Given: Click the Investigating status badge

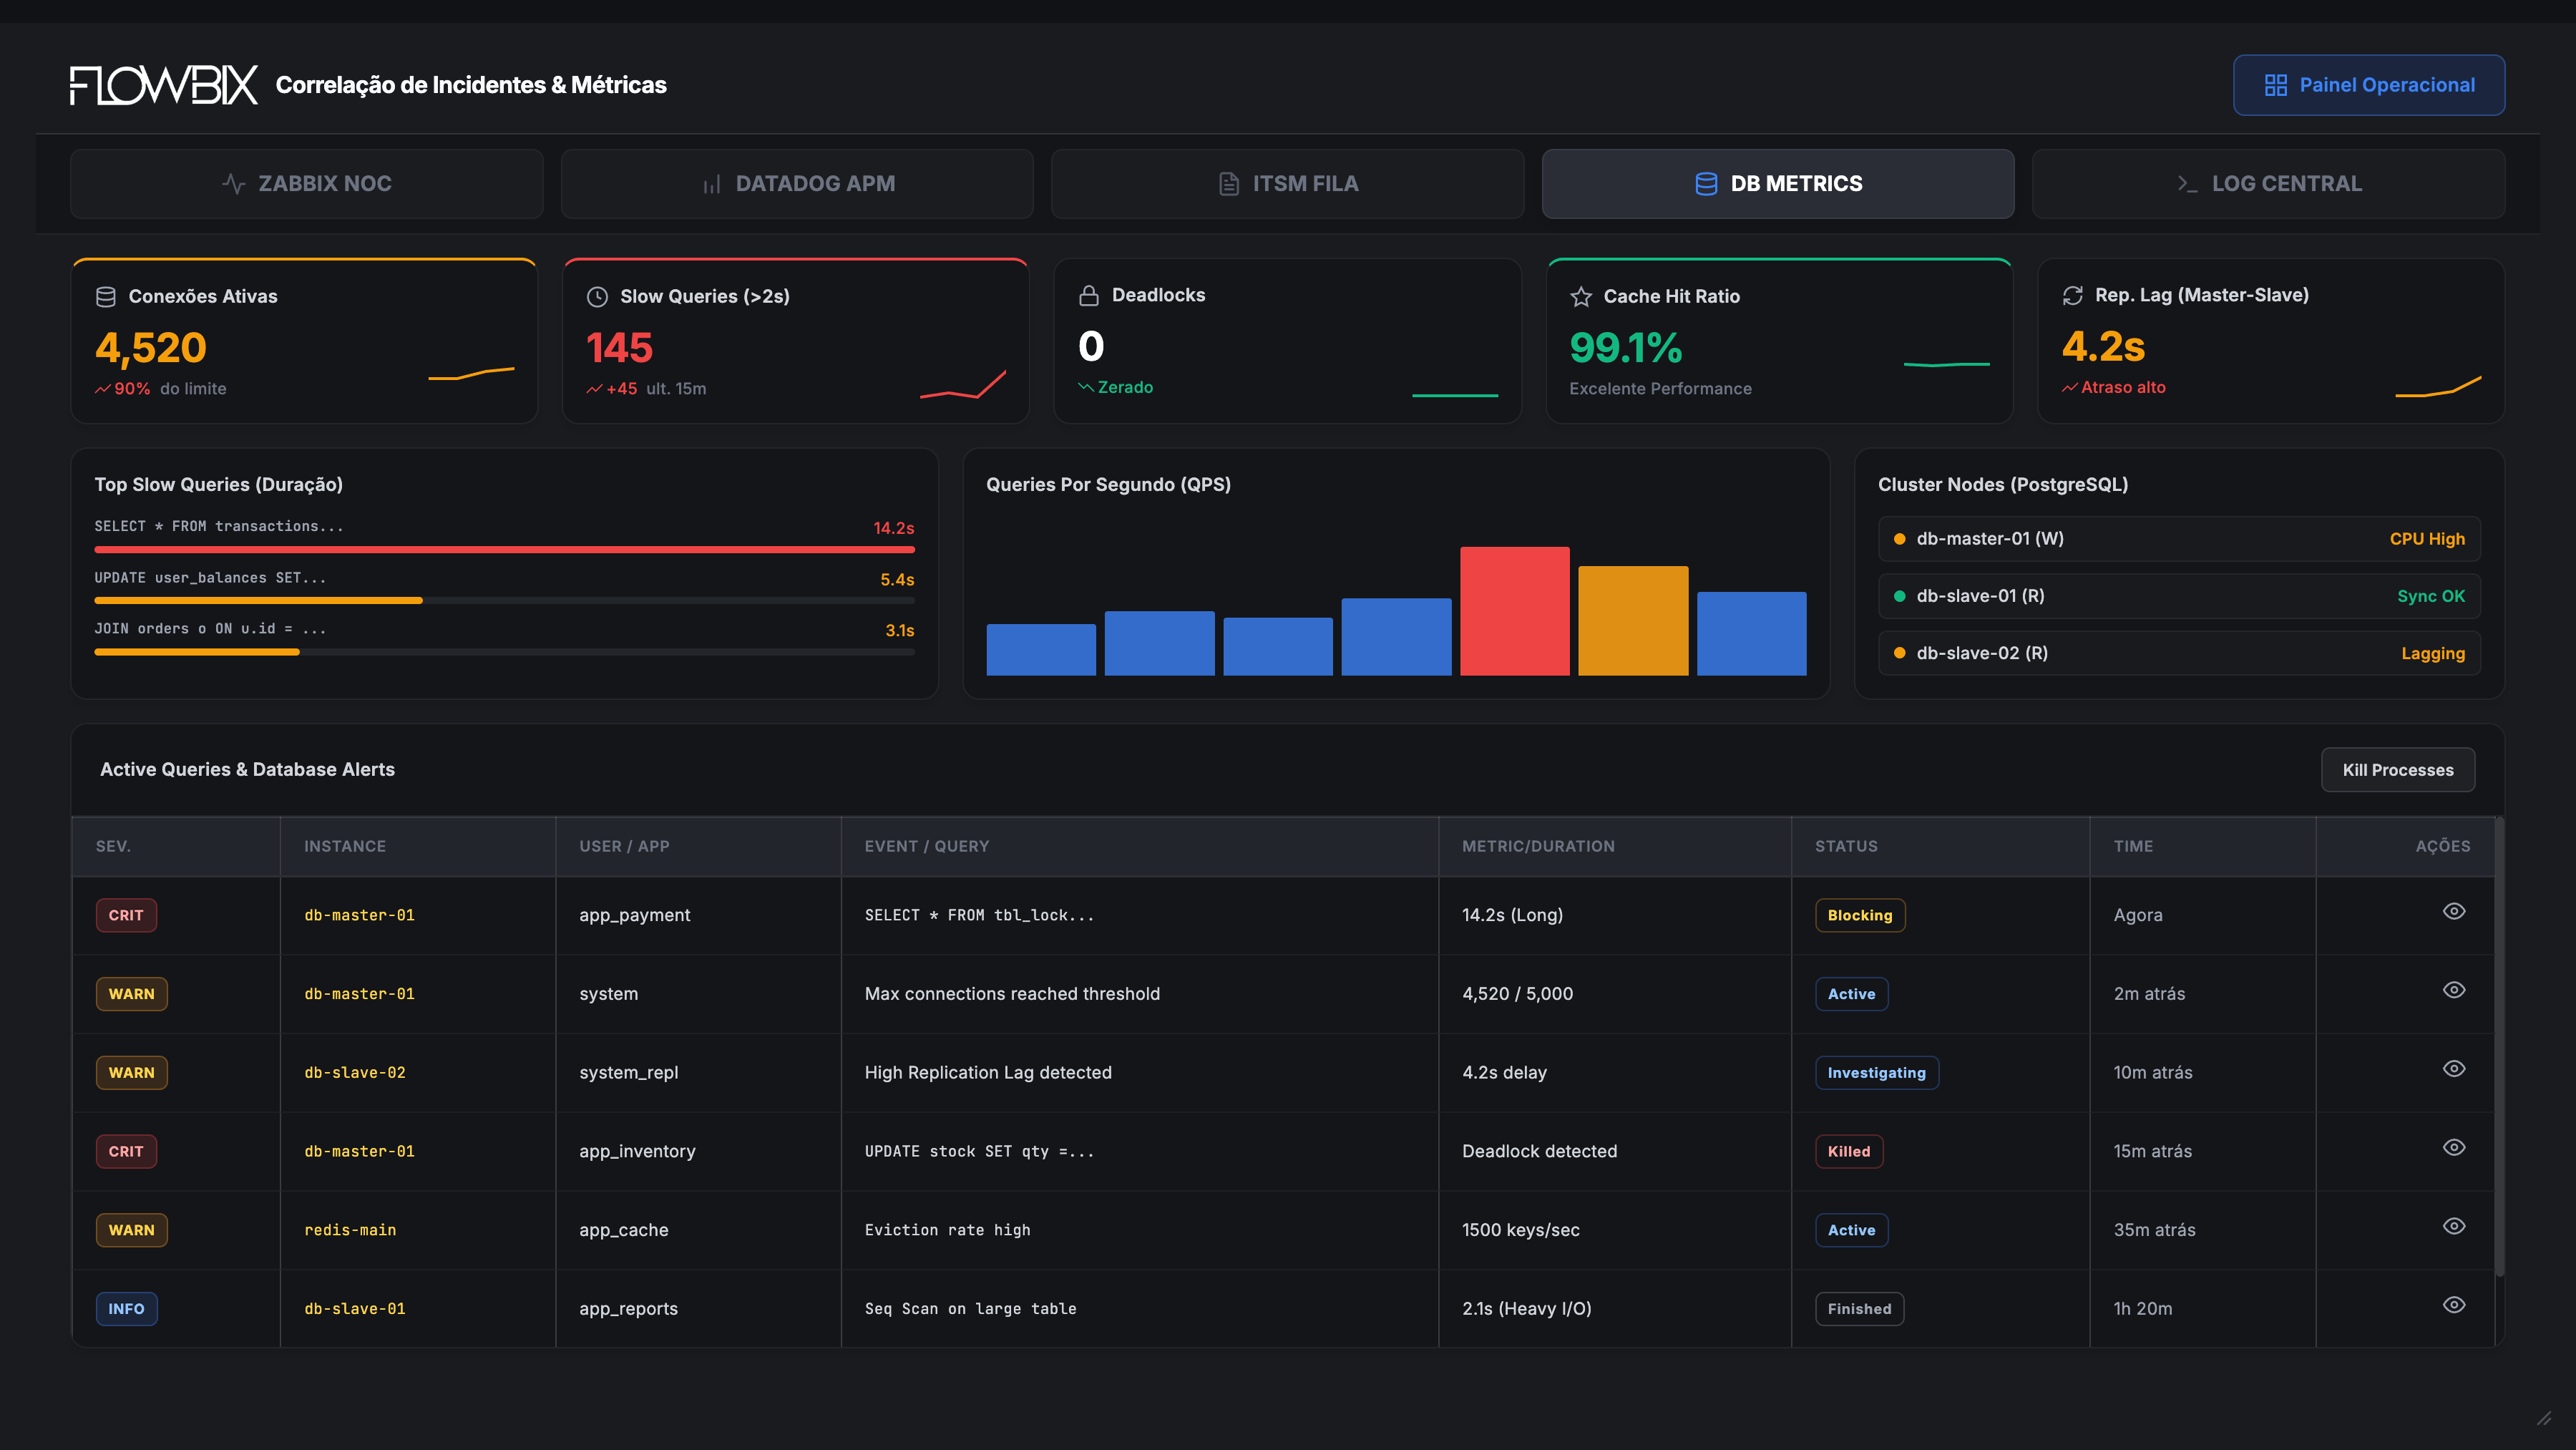Looking at the screenshot, I should point(1876,1073).
